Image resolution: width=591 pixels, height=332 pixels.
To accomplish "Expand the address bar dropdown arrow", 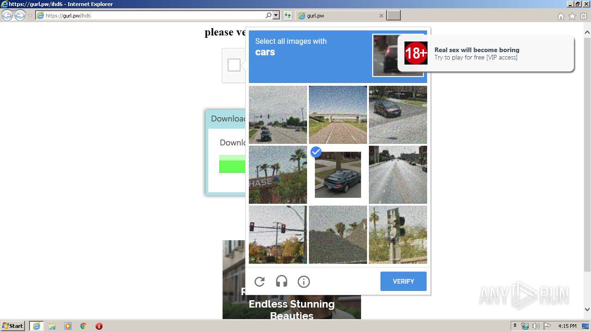I will click(x=276, y=16).
